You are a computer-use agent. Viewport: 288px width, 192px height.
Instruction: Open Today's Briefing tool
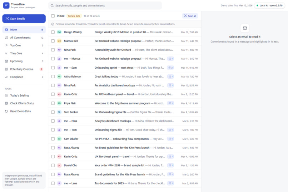24,95
